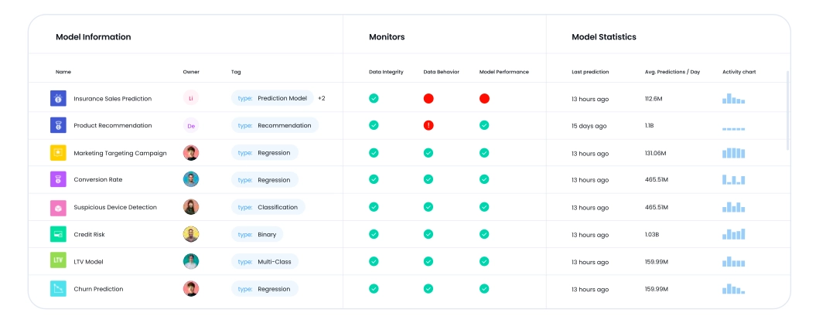Open Marketing Targeting Campaign model name

120,153
